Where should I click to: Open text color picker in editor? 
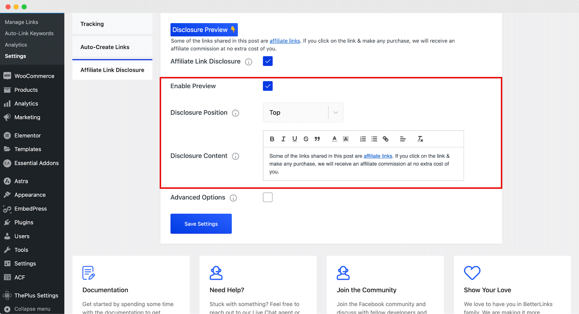point(334,139)
